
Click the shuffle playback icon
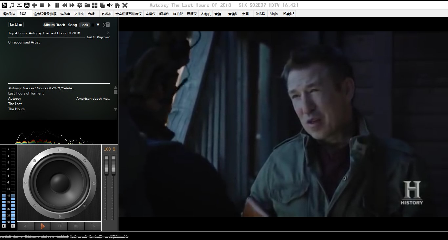19,5
